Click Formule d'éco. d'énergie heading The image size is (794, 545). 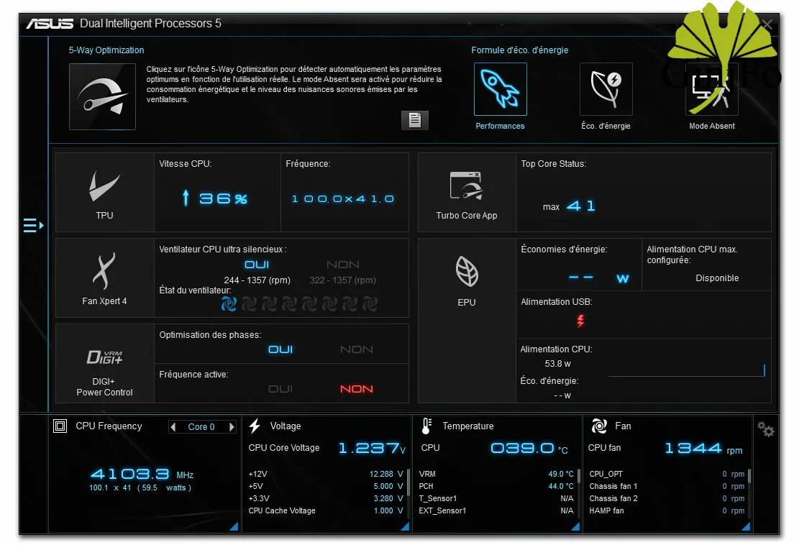[519, 50]
